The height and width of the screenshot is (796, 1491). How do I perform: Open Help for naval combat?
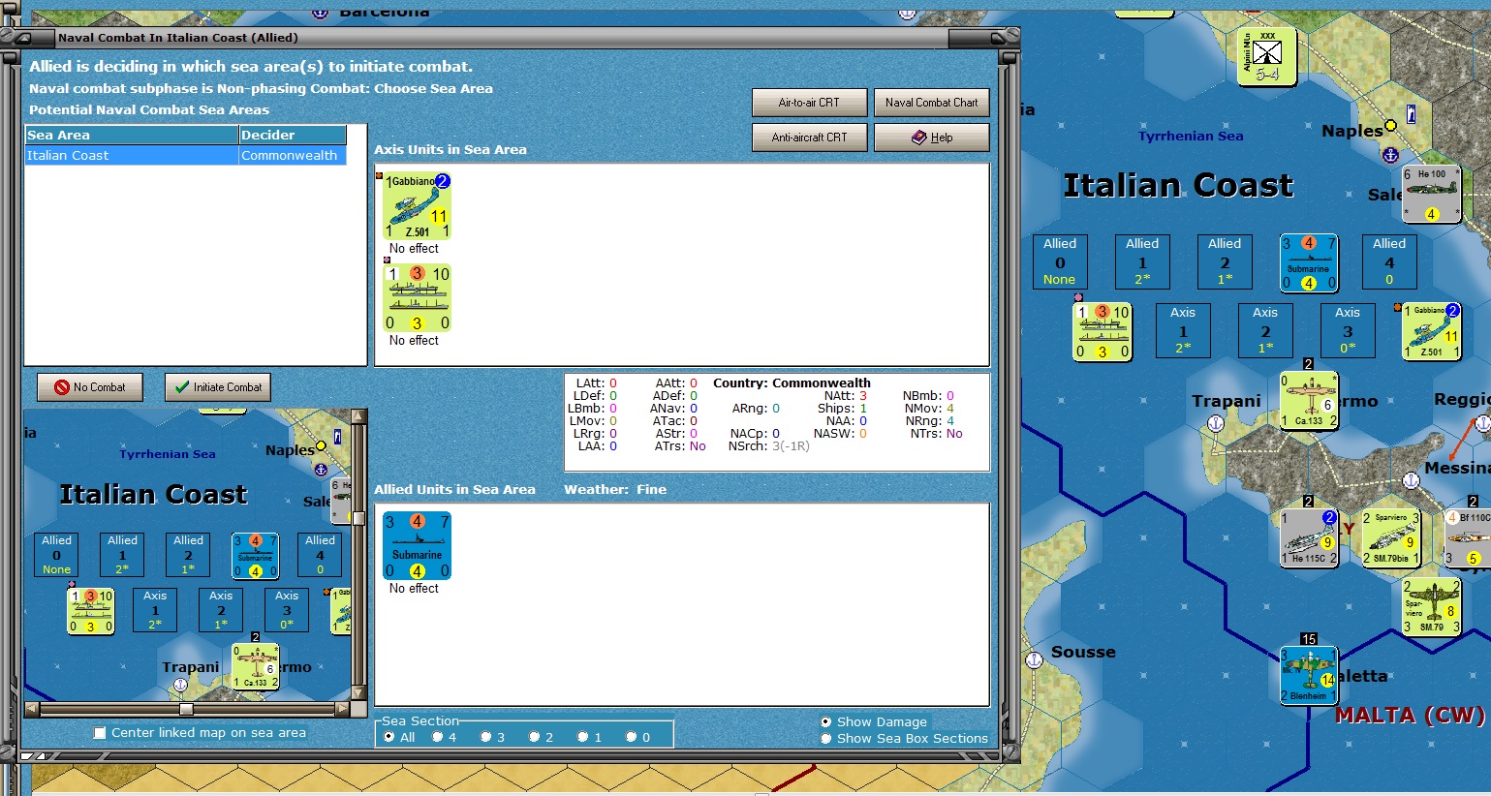pyautogui.click(x=931, y=138)
